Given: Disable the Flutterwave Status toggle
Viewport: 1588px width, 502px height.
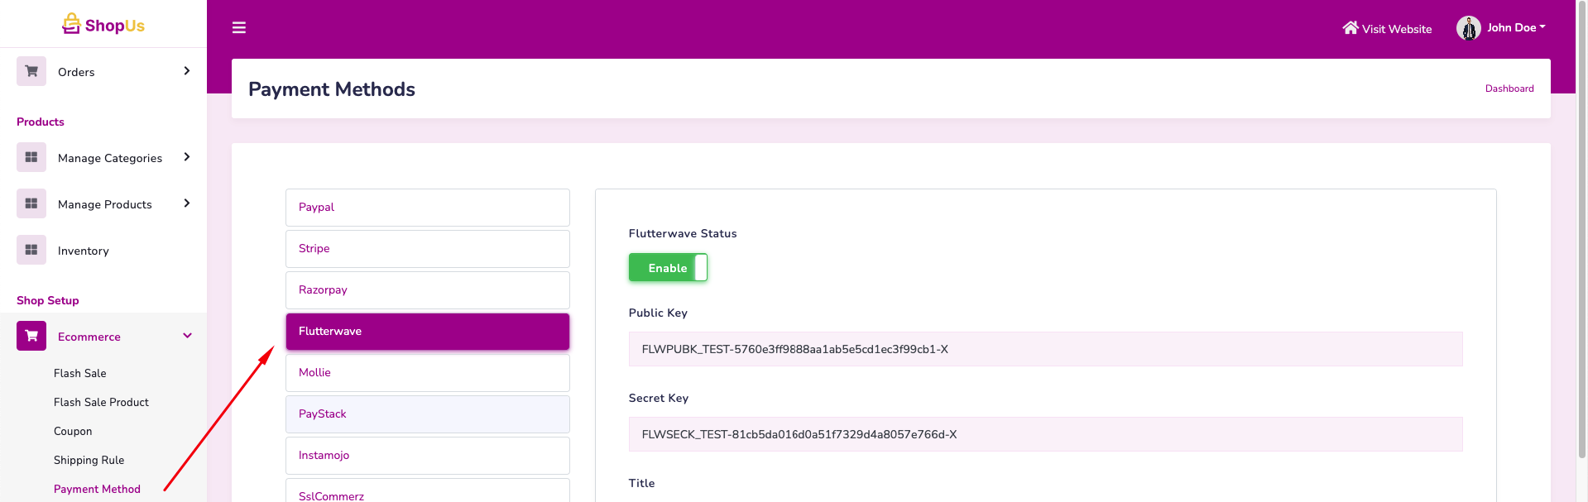Looking at the screenshot, I should click(668, 268).
